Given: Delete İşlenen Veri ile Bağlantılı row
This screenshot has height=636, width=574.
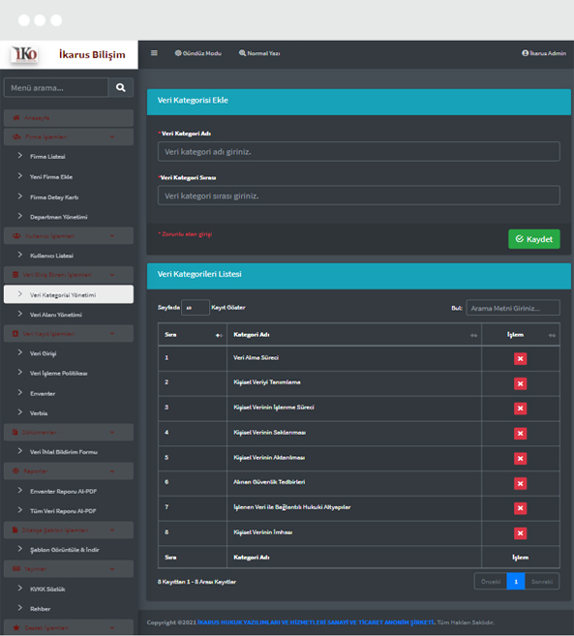Looking at the screenshot, I should point(521,508).
